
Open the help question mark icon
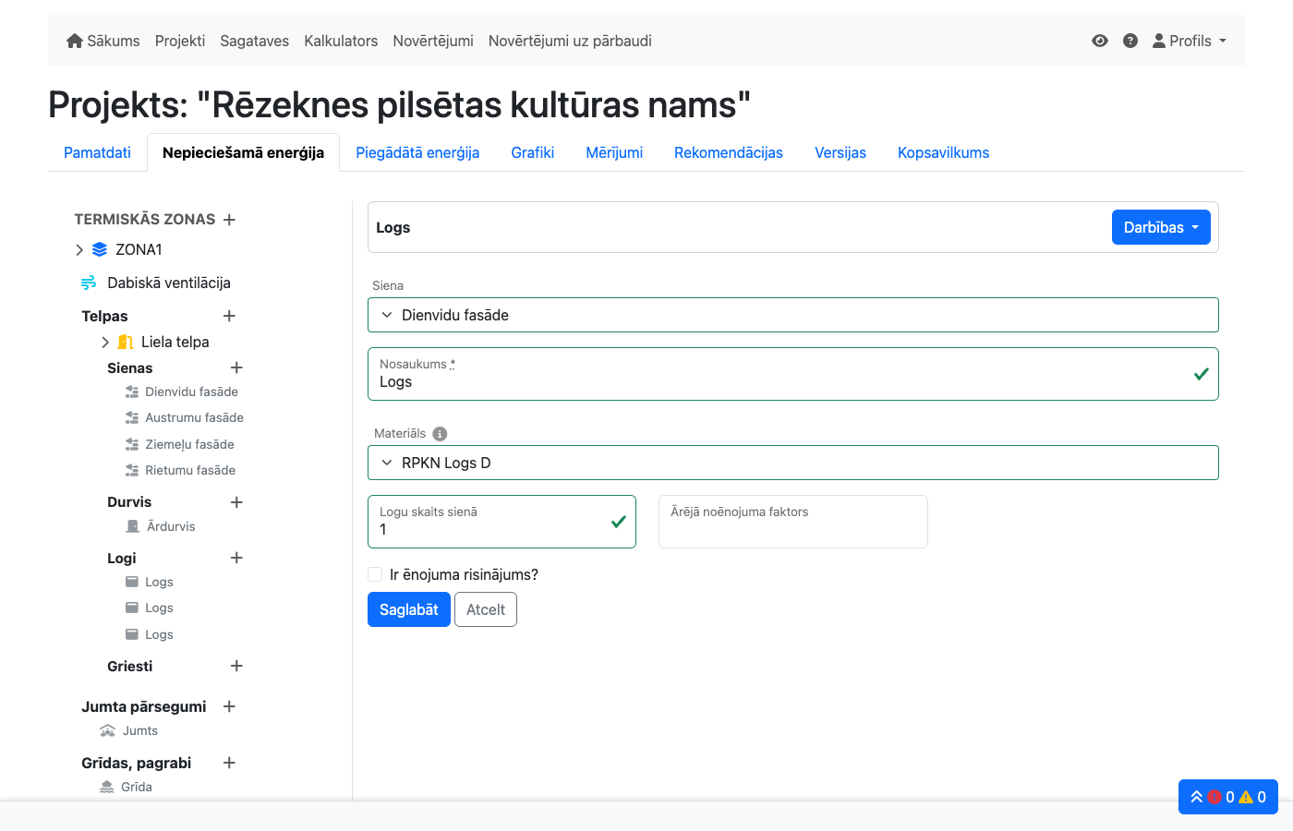click(1130, 41)
